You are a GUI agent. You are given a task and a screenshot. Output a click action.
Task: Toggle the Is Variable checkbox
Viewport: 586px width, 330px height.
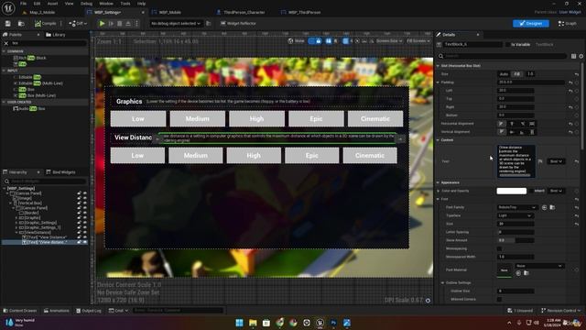coord(508,45)
